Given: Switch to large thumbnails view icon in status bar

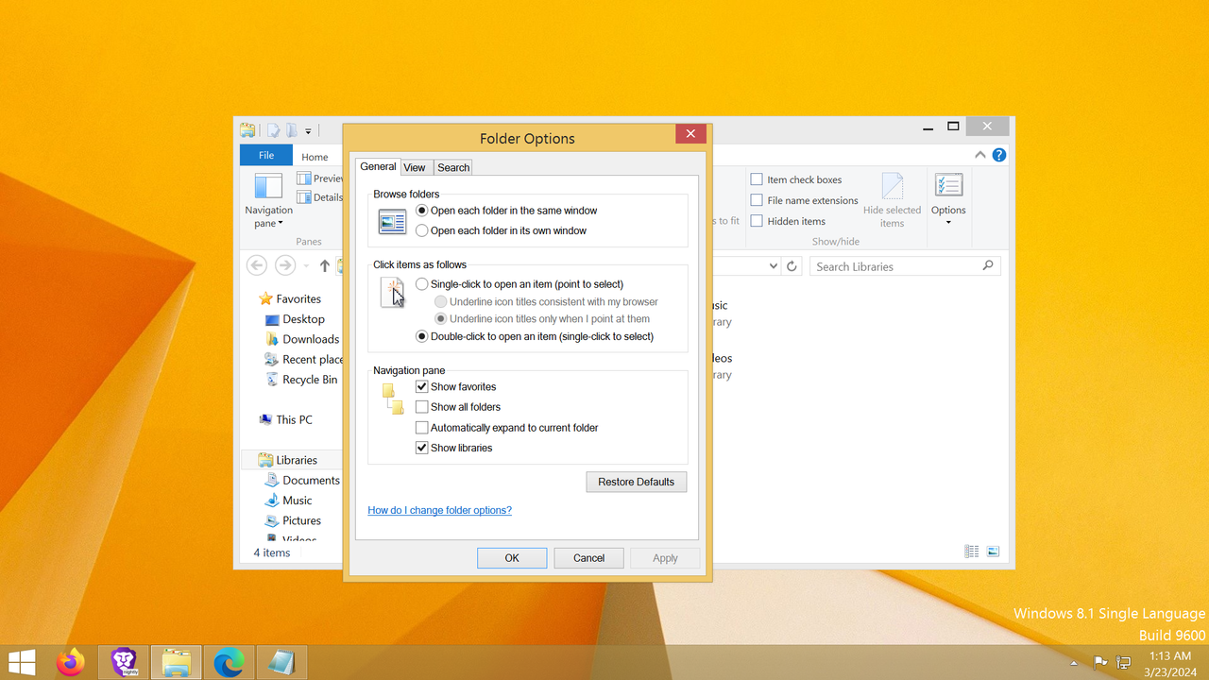Looking at the screenshot, I should (x=993, y=552).
